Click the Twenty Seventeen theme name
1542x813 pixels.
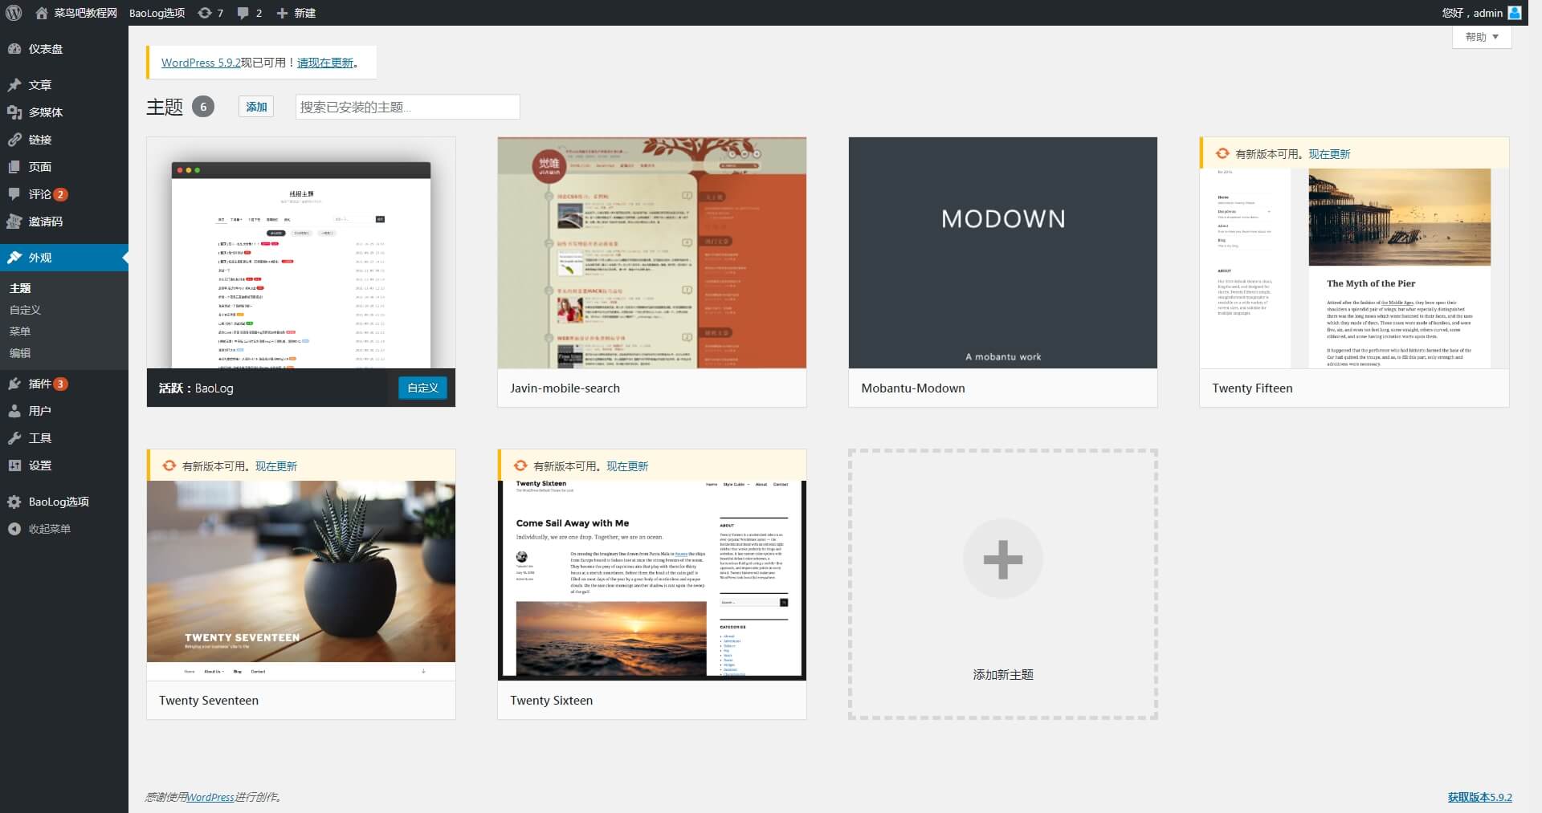click(209, 700)
